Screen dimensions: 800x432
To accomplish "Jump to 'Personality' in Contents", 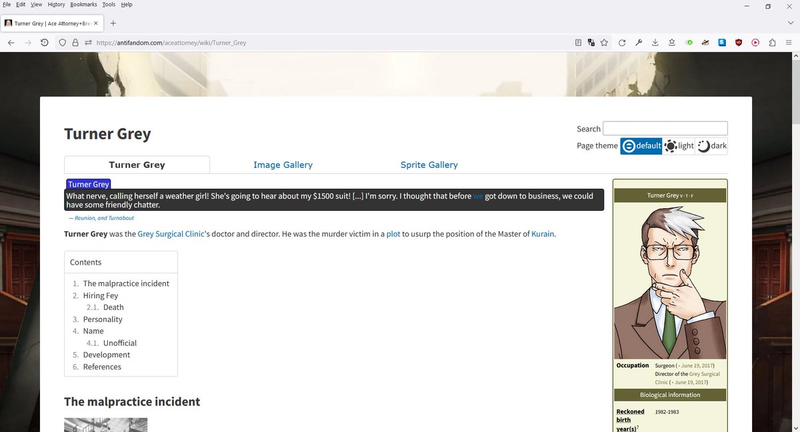I will coord(103,319).
